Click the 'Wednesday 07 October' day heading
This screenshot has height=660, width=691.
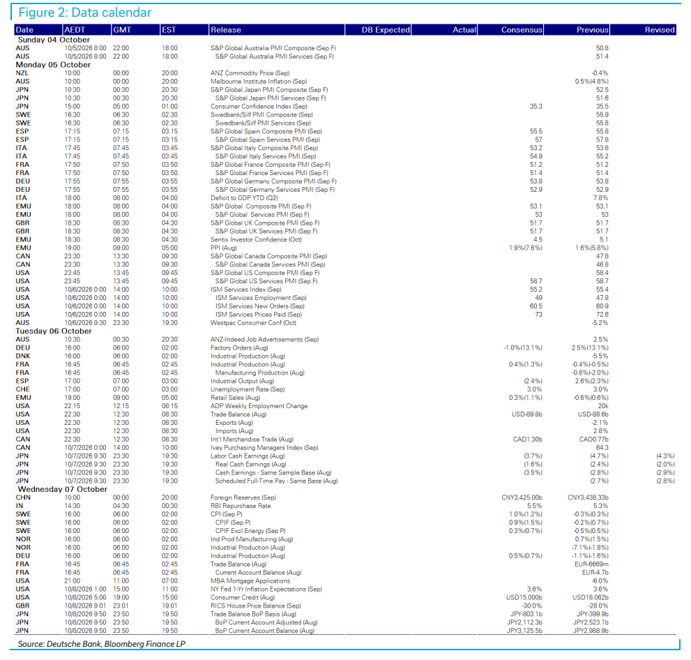coord(63,489)
